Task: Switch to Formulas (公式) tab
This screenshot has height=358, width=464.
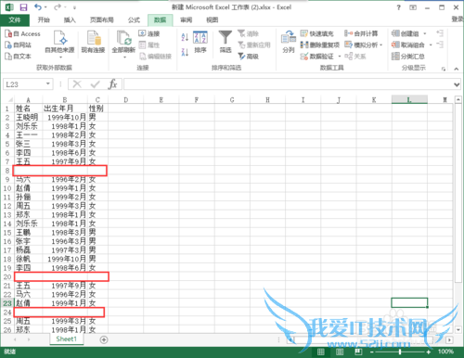Action: point(134,20)
